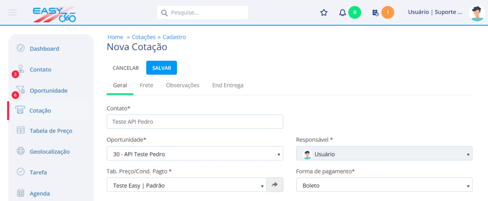Viewport: 488px width, 201px height.
Task: Click the Responsável * field label
Action: click(315, 140)
